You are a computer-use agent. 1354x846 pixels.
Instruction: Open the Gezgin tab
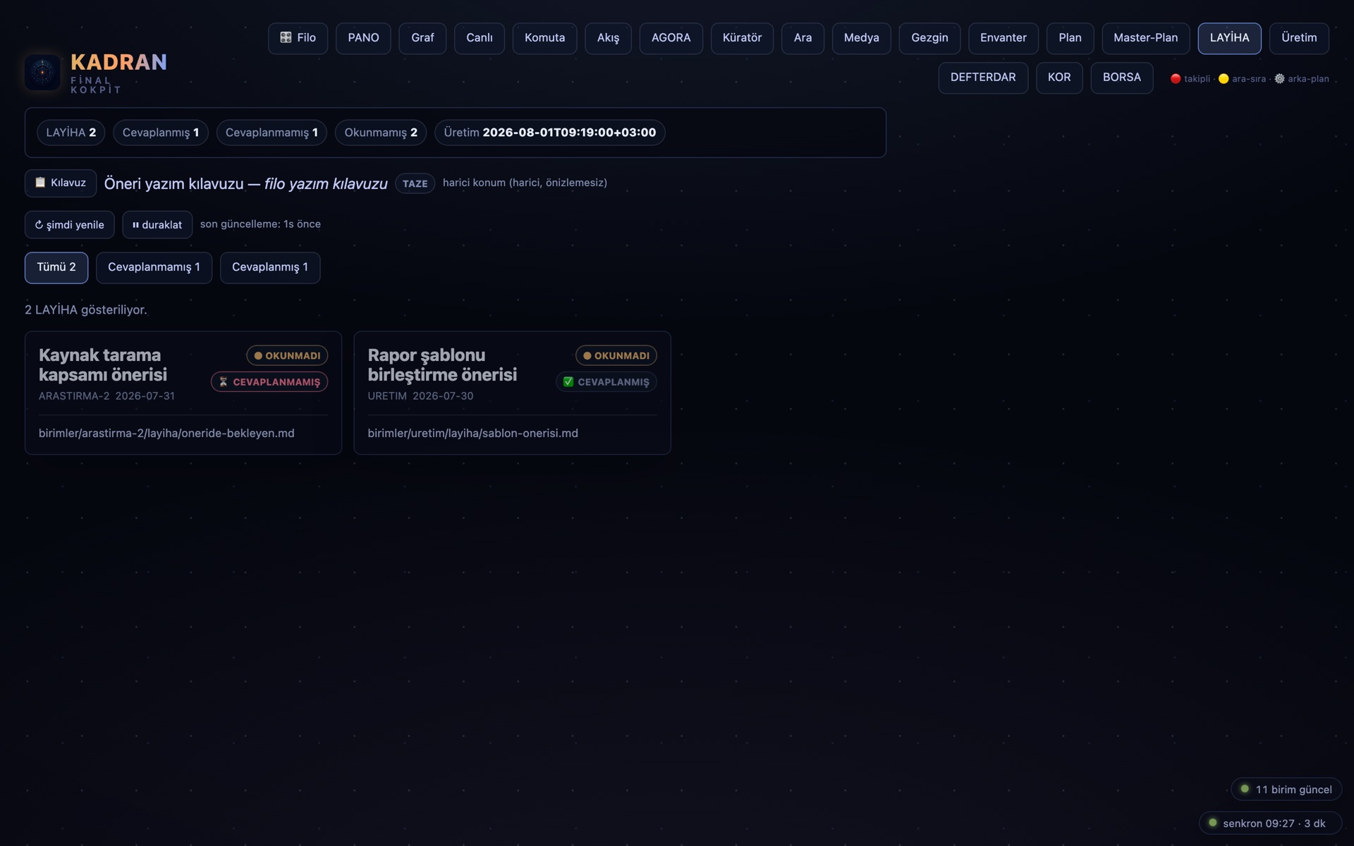(x=929, y=38)
